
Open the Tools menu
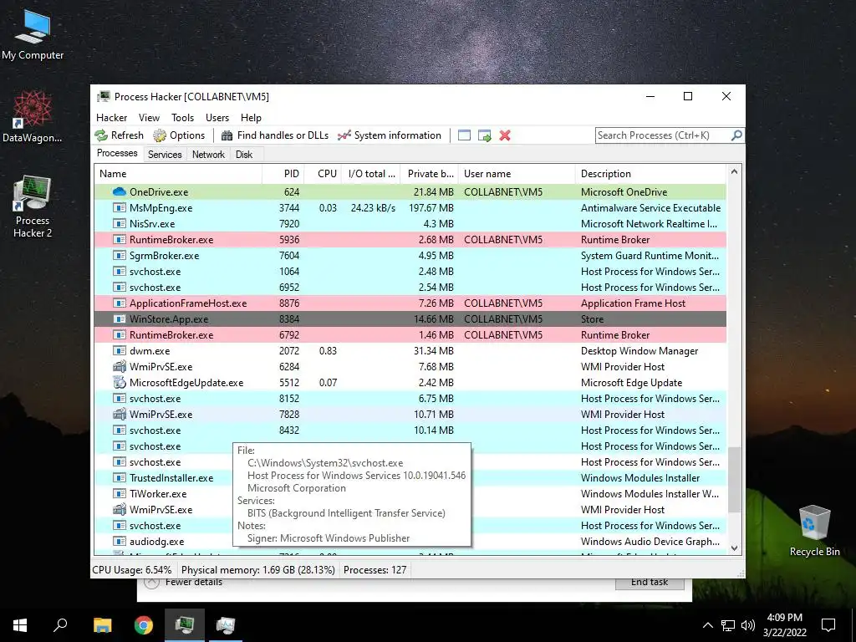(x=182, y=118)
